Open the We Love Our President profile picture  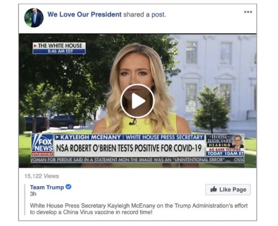click(34, 18)
